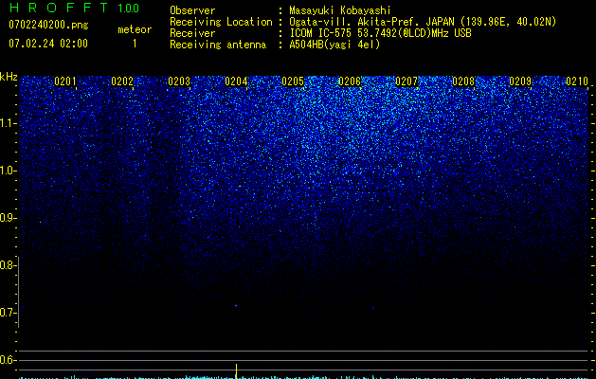Click the 0209 time marker label
Image resolution: width=596 pixels, height=379 pixels.
pos(520,81)
